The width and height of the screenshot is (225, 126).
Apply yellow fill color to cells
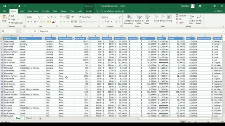(48, 22)
